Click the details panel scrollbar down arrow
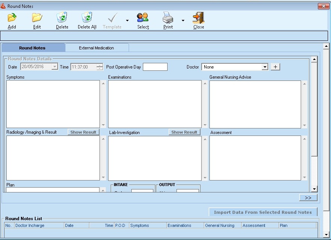This screenshot has width=331, height=240. click(314, 189)
